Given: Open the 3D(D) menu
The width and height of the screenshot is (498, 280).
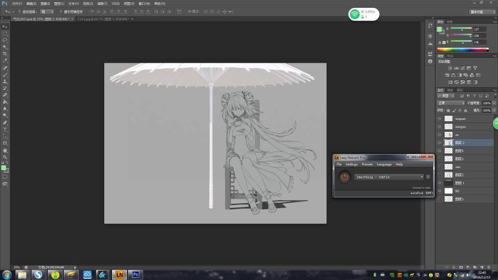Looking at the screenshot, I should coord(116,4).
